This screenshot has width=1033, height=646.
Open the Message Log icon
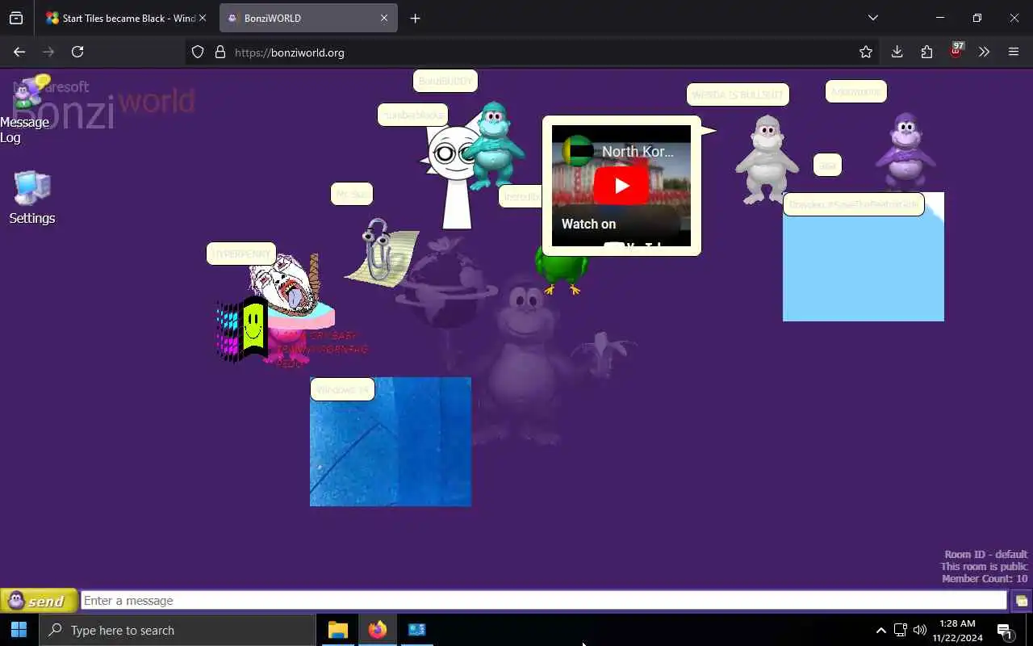click(31, 109)
